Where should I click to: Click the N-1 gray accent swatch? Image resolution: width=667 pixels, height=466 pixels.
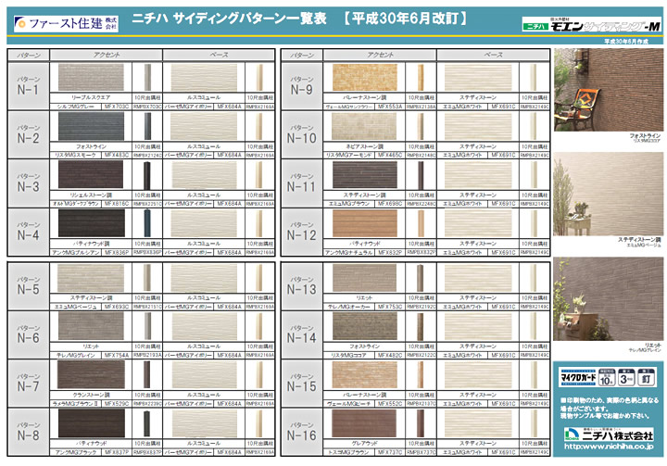coord(91,77)
